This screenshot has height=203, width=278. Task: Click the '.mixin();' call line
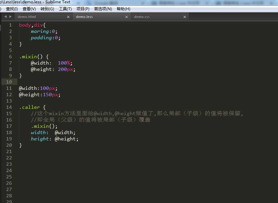coord(44,126)
